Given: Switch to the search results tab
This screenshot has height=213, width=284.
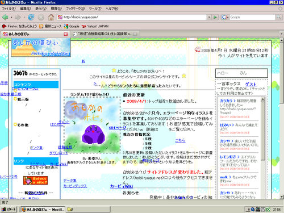Looking at the screenshot, I should (x=105, y=34).
